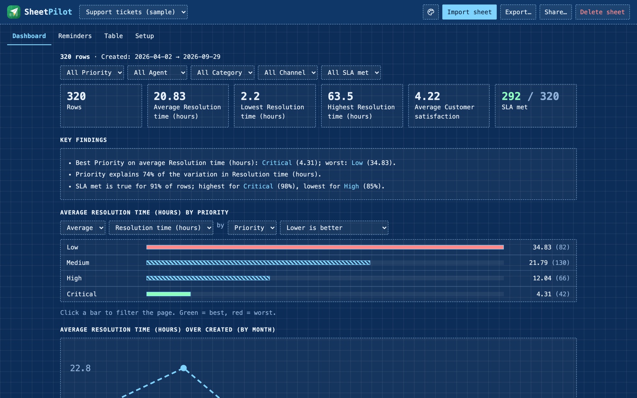637x398 pixels.
Task: Switch to the Reminders tab
Action: point(75,36)
